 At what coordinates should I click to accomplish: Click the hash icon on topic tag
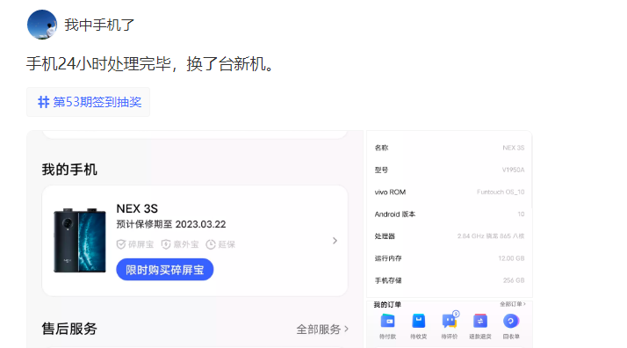(x=43, y=102)
